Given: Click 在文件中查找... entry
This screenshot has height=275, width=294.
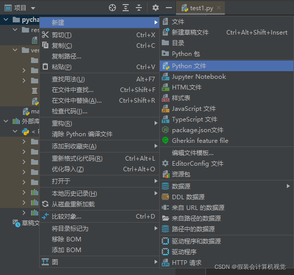Looking at the screenshot, I should [x=99, y=90].
